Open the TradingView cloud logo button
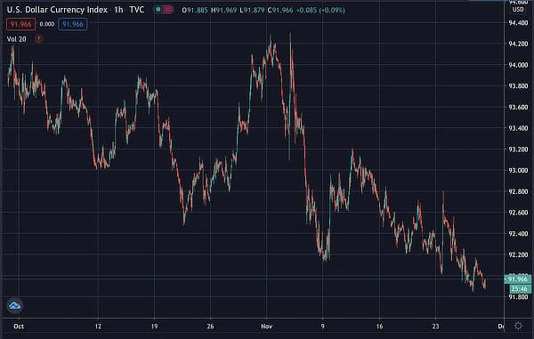Screen dimensions: 534x339 14,305
